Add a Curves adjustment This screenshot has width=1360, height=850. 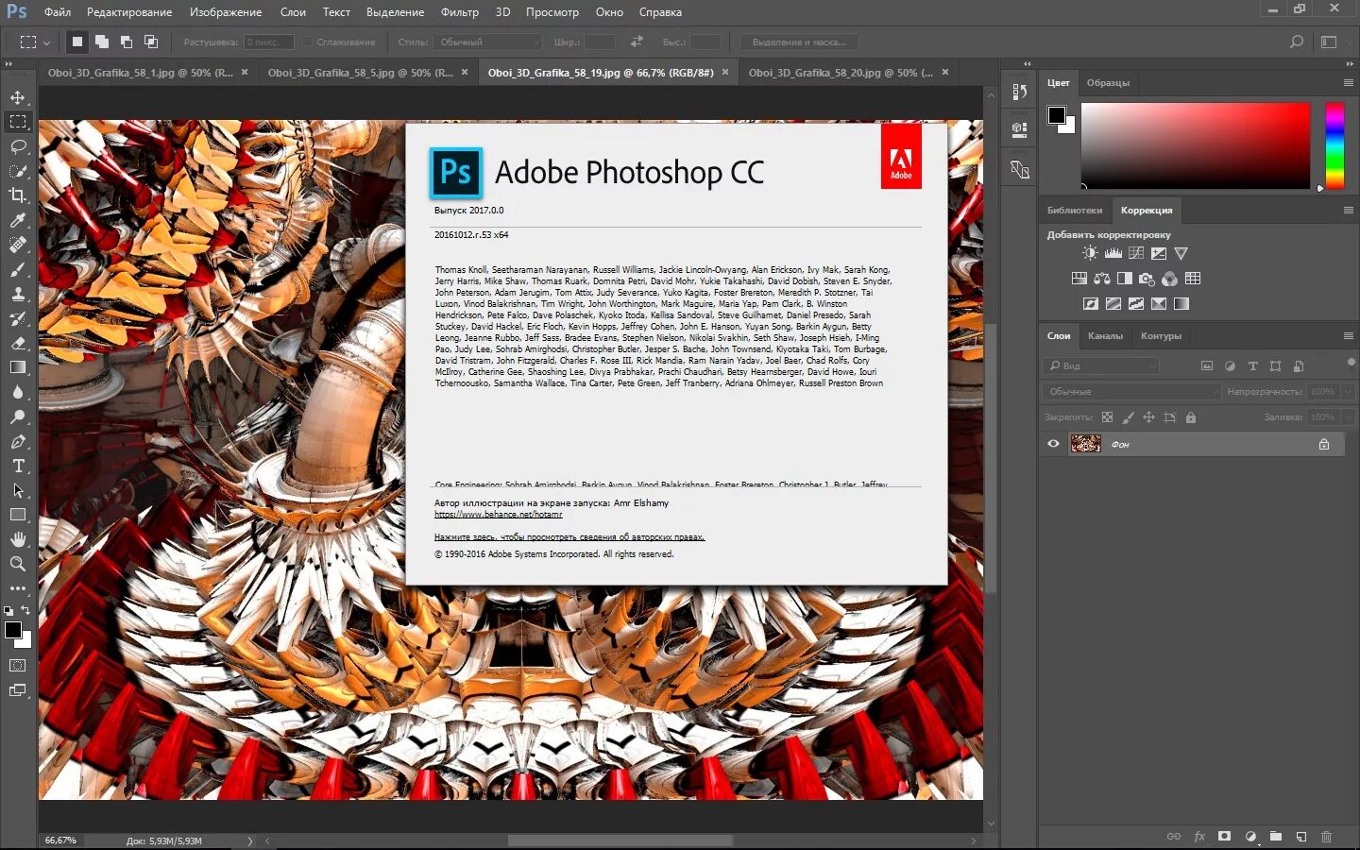click(x=1135, y=253)
